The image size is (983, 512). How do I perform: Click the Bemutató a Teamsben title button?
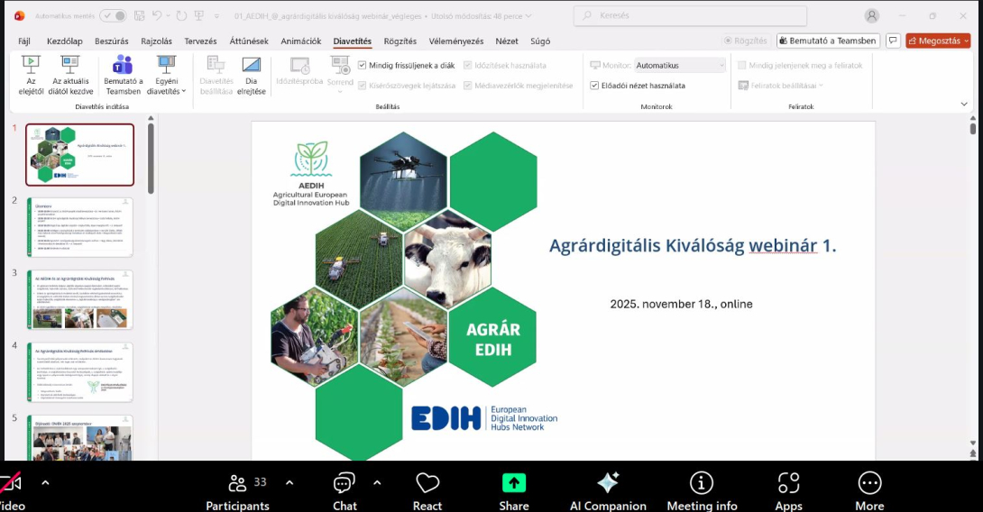pyautogui.click(x=827, y=41)
